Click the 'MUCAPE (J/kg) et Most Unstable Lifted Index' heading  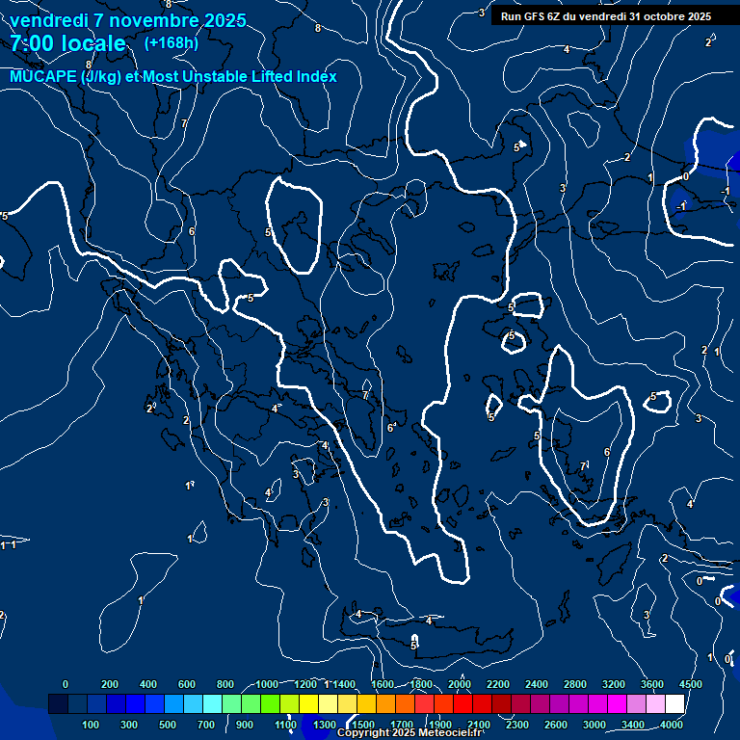[173, 76]
